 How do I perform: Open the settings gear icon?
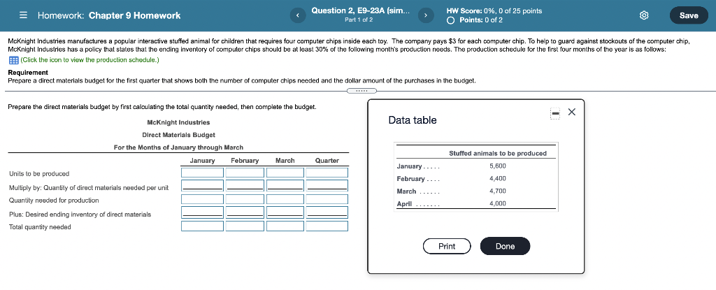644,15
